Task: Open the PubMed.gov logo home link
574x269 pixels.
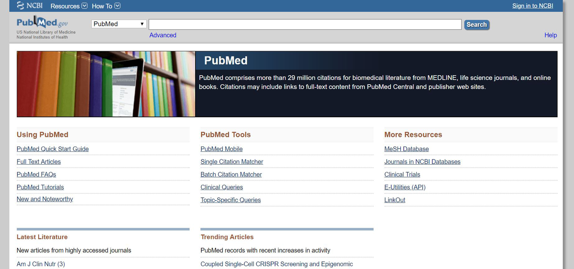Action: tap(43, 22)
